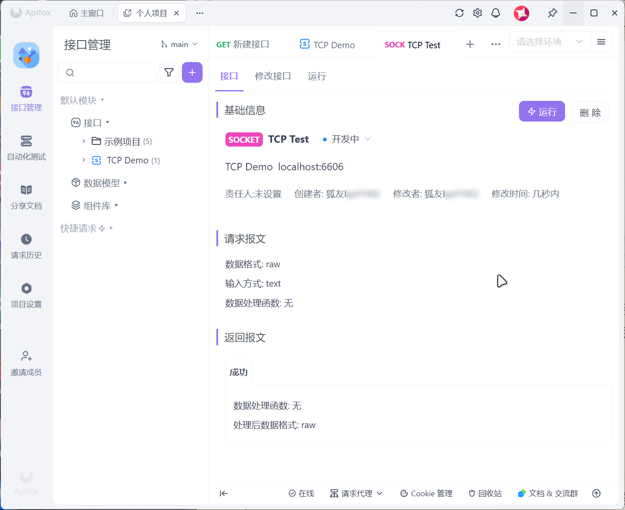Open 请求历史 in the sidebar
625x510 pixels.
[26, 246]
